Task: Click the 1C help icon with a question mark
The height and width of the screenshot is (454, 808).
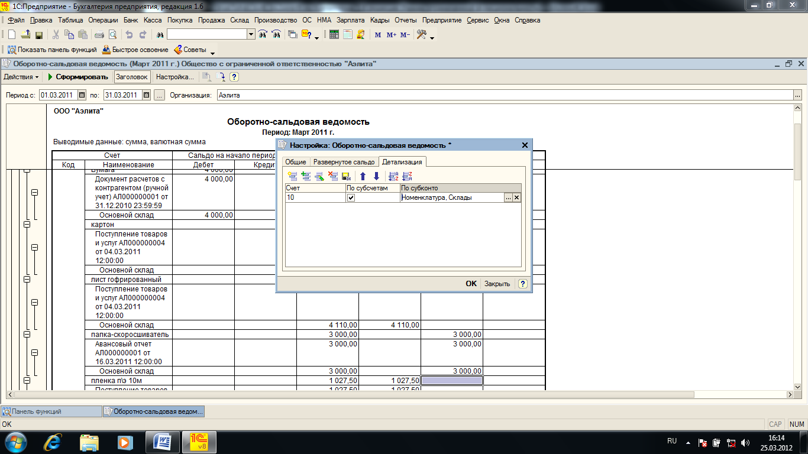Action: (306, 35)
